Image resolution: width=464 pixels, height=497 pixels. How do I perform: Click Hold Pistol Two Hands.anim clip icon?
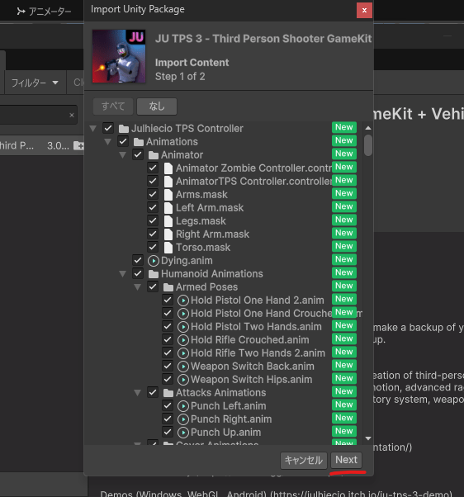(x=183, y=327)
